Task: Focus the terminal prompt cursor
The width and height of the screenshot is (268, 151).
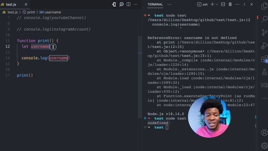Action: (167, 127)
